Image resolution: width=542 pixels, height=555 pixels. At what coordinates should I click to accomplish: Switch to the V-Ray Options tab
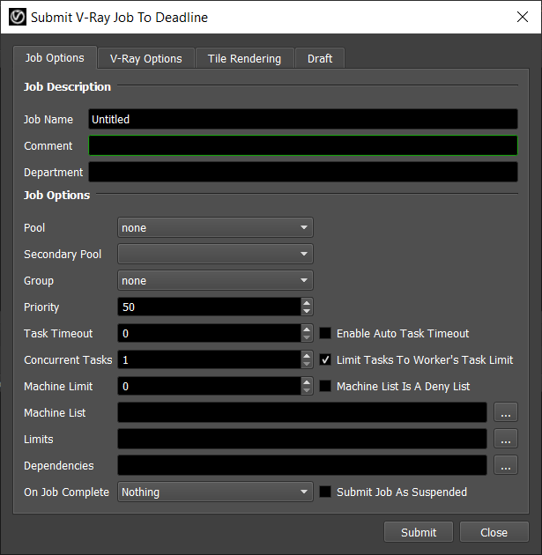click(x=145, y=59)
